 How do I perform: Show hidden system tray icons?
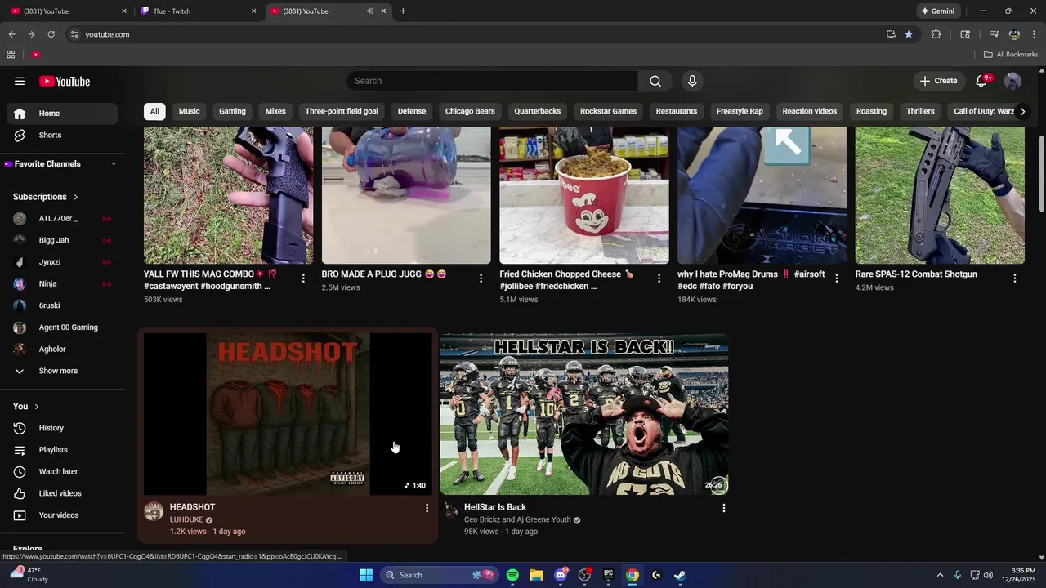pos(940,575)
